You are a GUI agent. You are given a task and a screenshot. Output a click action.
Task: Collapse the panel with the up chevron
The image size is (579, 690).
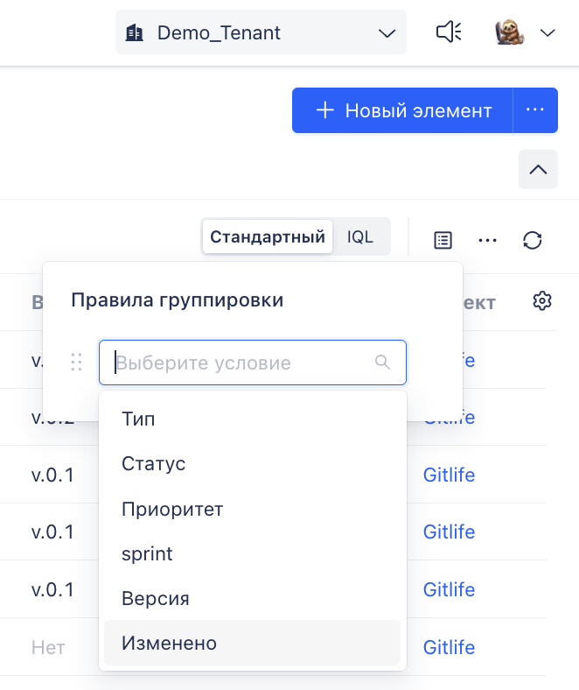(538, 169)
